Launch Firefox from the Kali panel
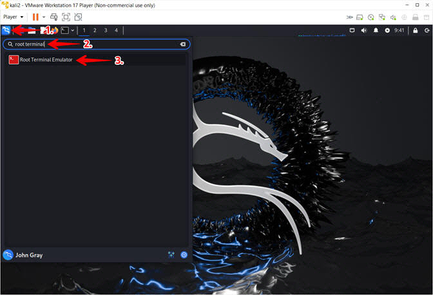Viewport: 433px width, 295px height. [55, 30]
